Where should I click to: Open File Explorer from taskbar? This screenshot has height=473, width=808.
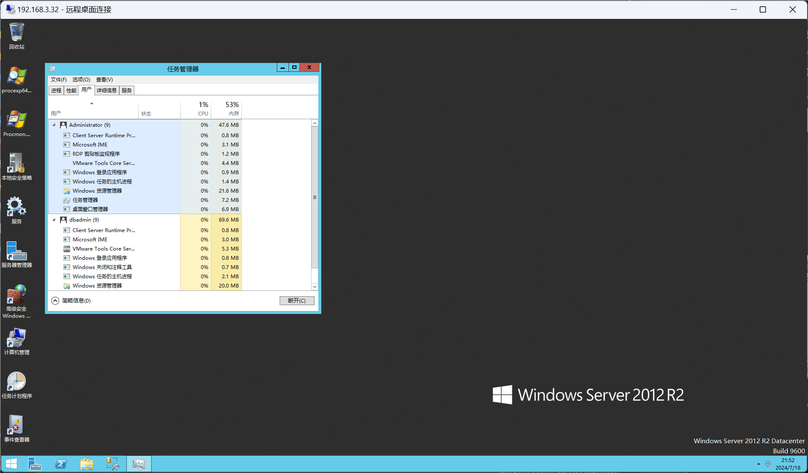coord(87,464)
